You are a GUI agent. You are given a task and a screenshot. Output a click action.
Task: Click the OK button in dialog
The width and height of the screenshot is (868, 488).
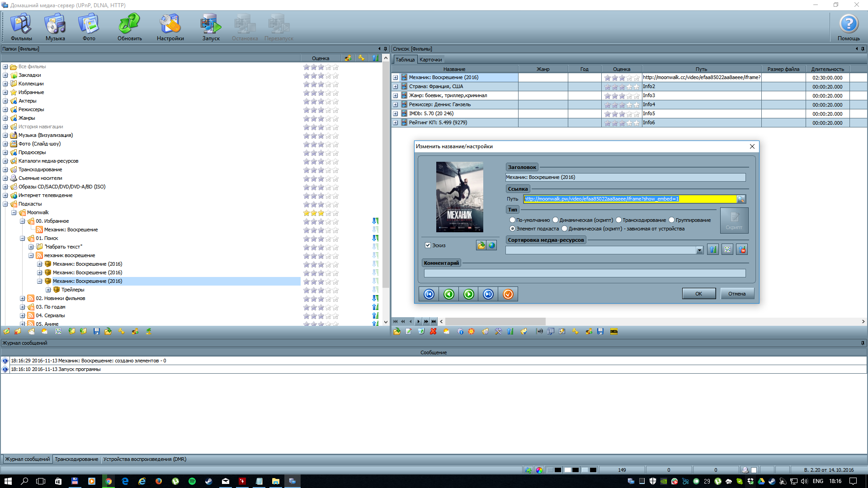698,294
